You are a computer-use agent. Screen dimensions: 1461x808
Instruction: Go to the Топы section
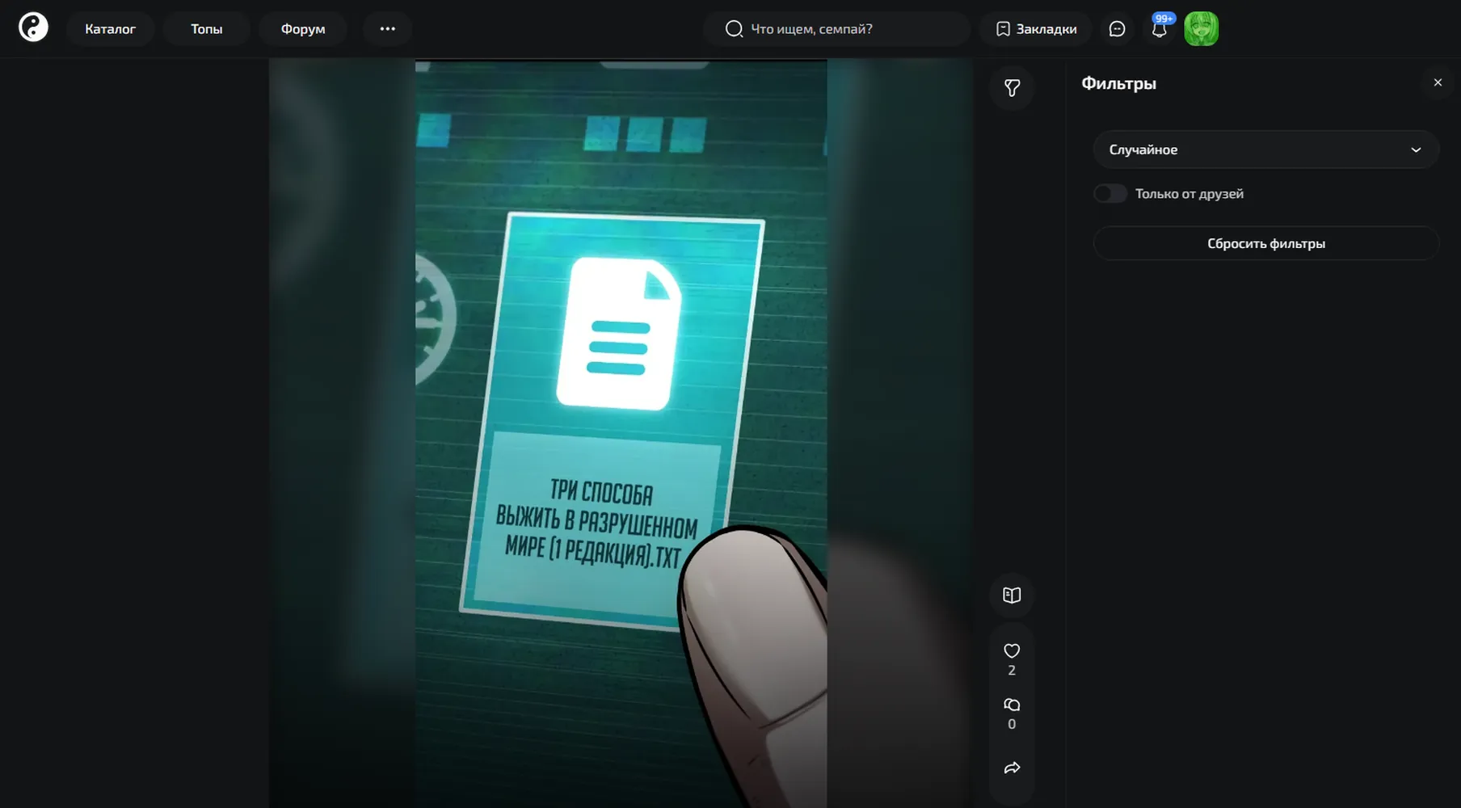coord(206,29)
